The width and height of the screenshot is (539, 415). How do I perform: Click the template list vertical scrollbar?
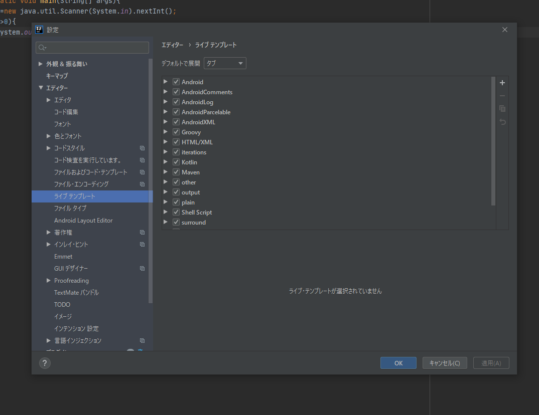[x=493, y=141]
